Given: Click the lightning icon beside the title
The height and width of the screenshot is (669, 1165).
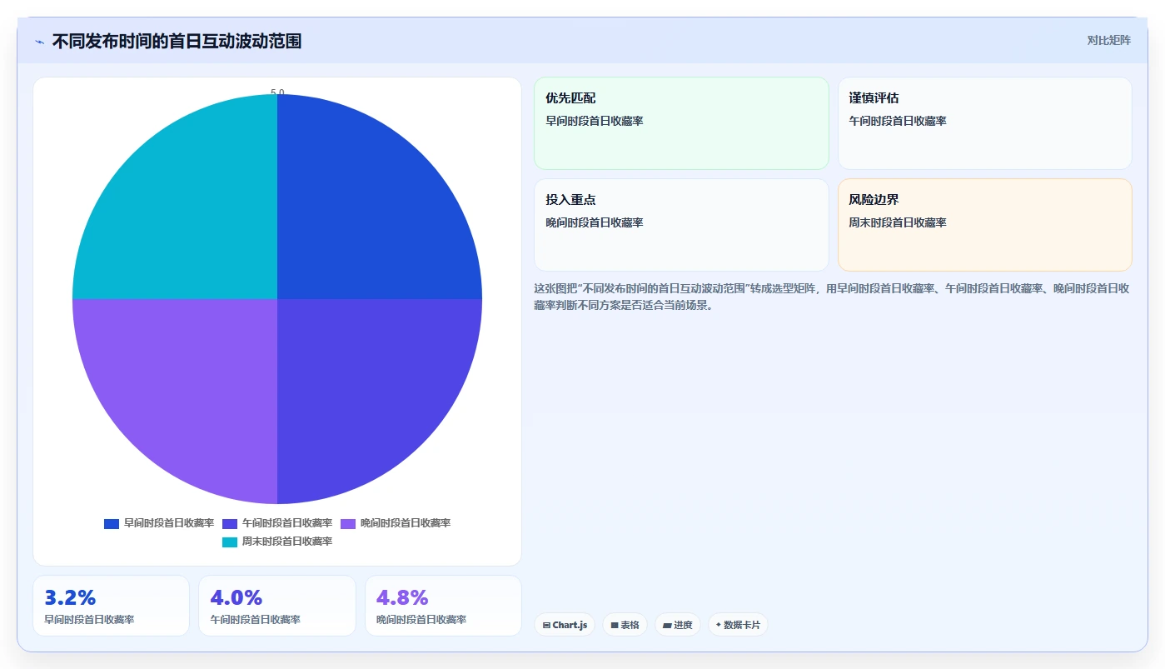Looking at the screenshot, I should pos(39,42).
